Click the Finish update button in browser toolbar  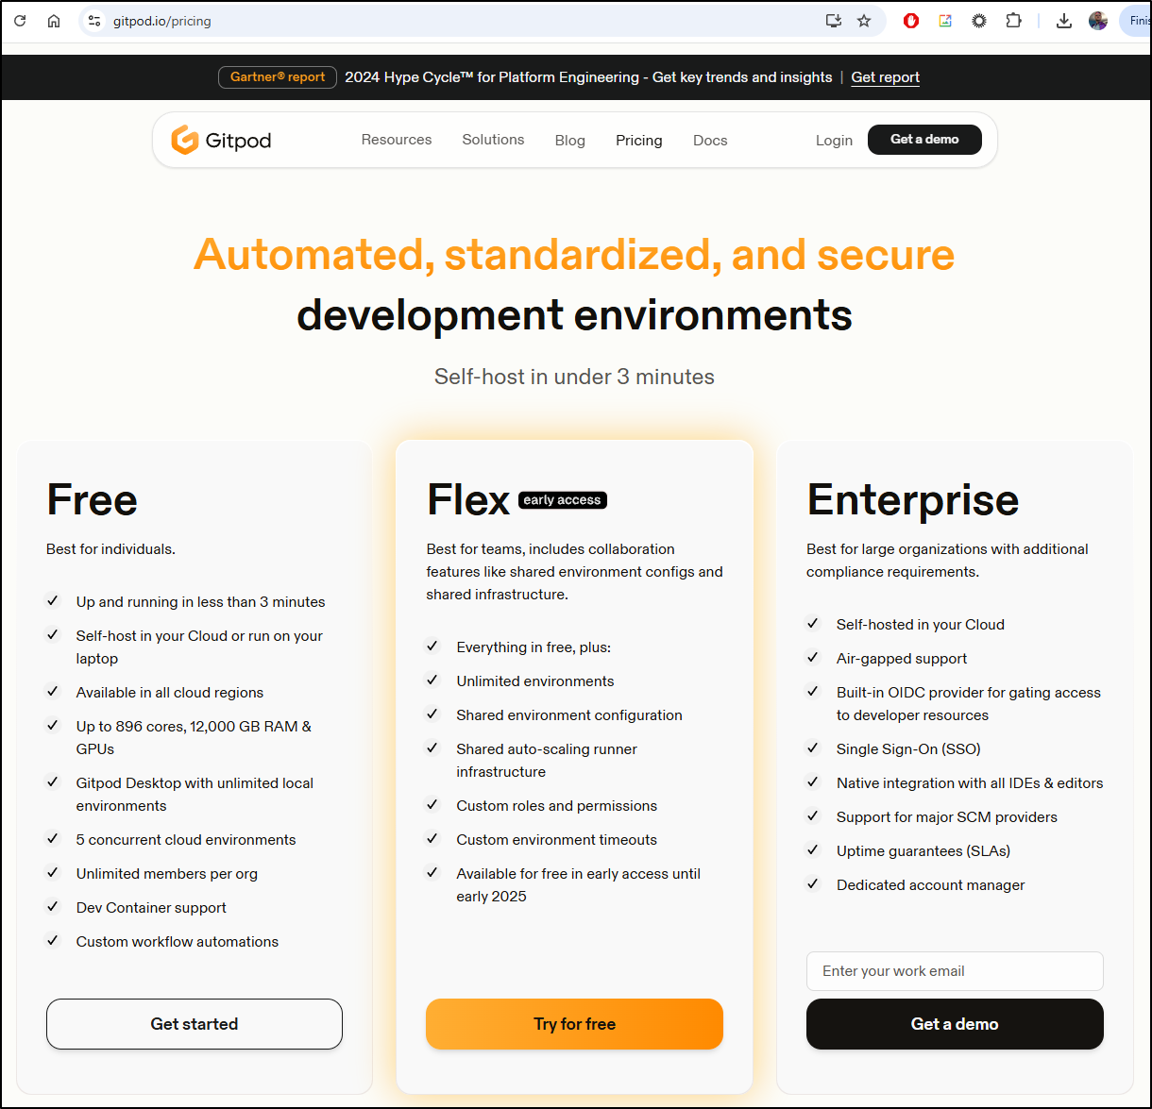1136,21
